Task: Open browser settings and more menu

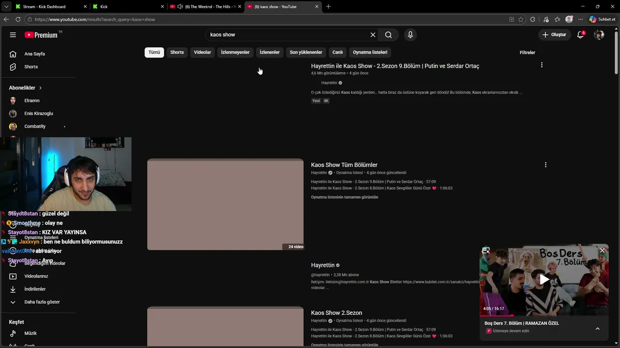Action: [x=580, y=19]
